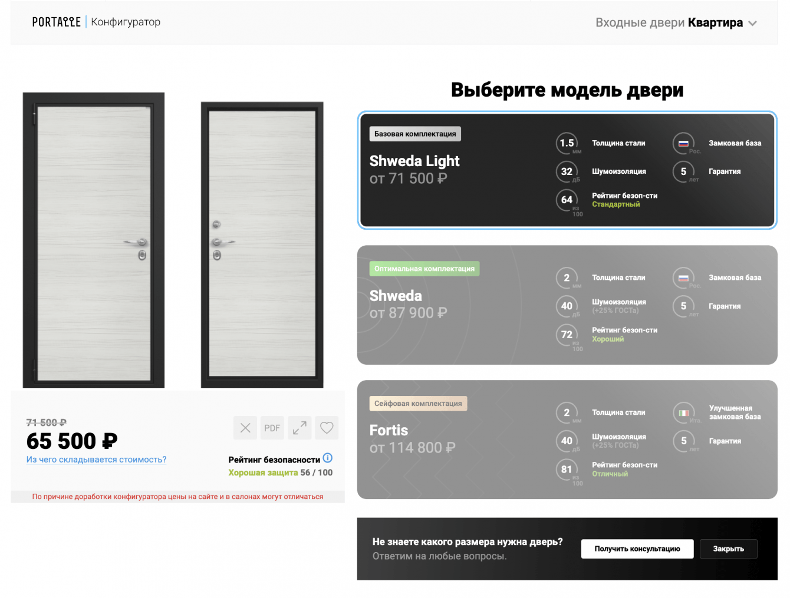Click Shweda Light Стандартный rating text
The image size is (790, 598).
pos(616,204)
